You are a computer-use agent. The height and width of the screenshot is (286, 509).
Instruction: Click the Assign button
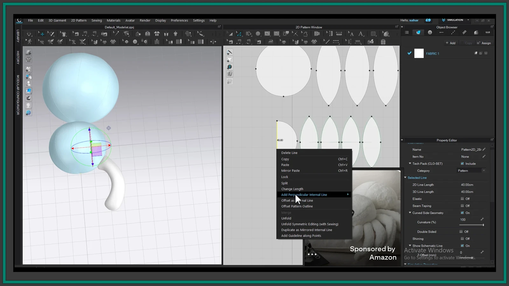pyautogui.click(x=484, y=43)
